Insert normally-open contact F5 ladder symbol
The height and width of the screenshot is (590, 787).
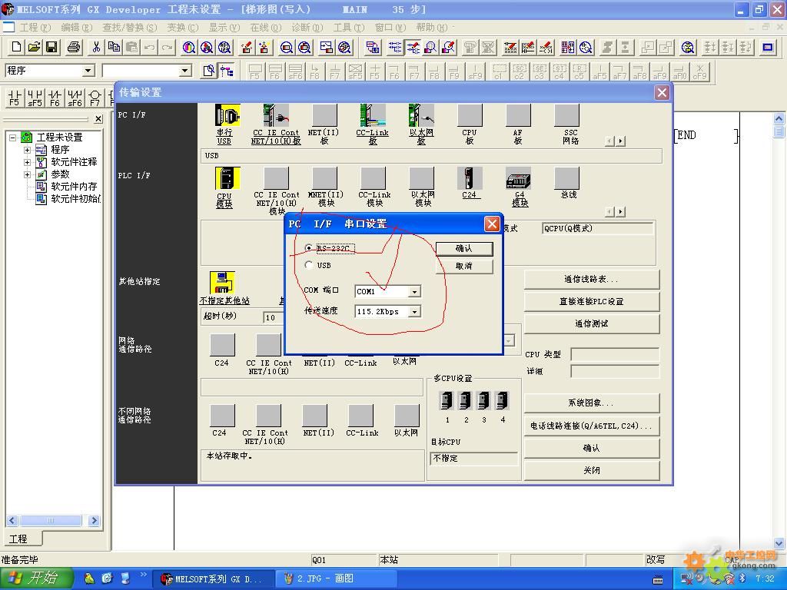[x=14, y=98]
